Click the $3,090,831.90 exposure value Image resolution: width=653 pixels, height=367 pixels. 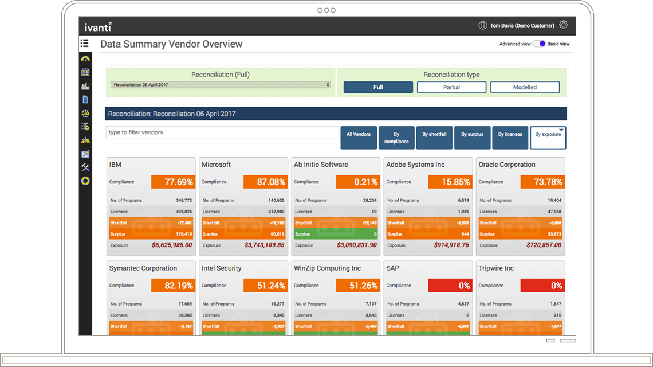(x=357, y=245)
